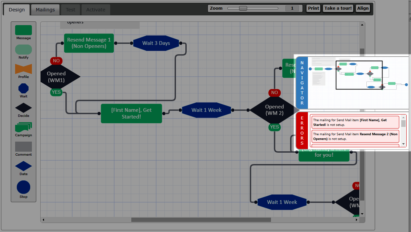This screenshot has width=411, height=232.
Task: Select the Stop circle tool
Action: [x=24, y=187]
